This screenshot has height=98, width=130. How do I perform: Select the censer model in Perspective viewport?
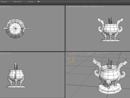[x=110, y=76]
